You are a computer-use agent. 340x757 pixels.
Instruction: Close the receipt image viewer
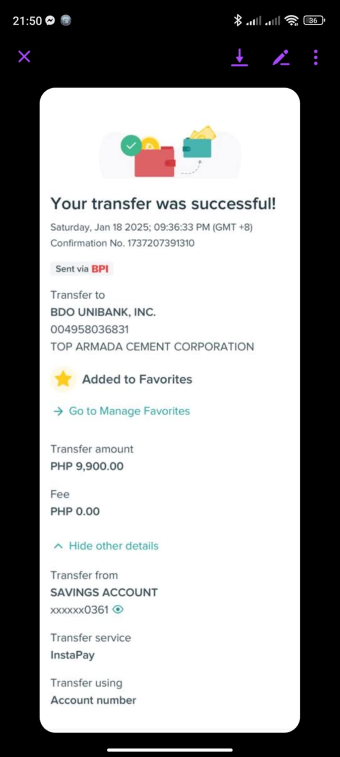24,57
